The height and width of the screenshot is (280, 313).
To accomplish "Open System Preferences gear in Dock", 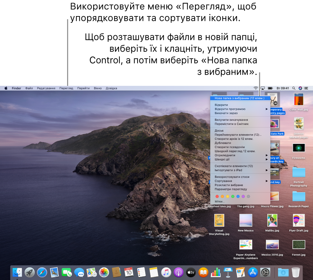I will click(266, 272).
